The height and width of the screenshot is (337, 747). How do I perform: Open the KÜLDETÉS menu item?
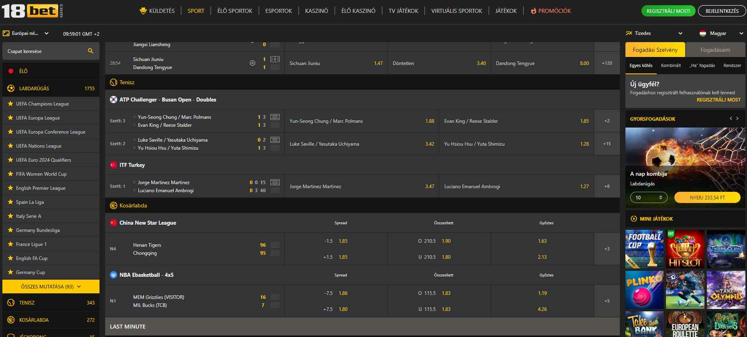tap(157, 11)
